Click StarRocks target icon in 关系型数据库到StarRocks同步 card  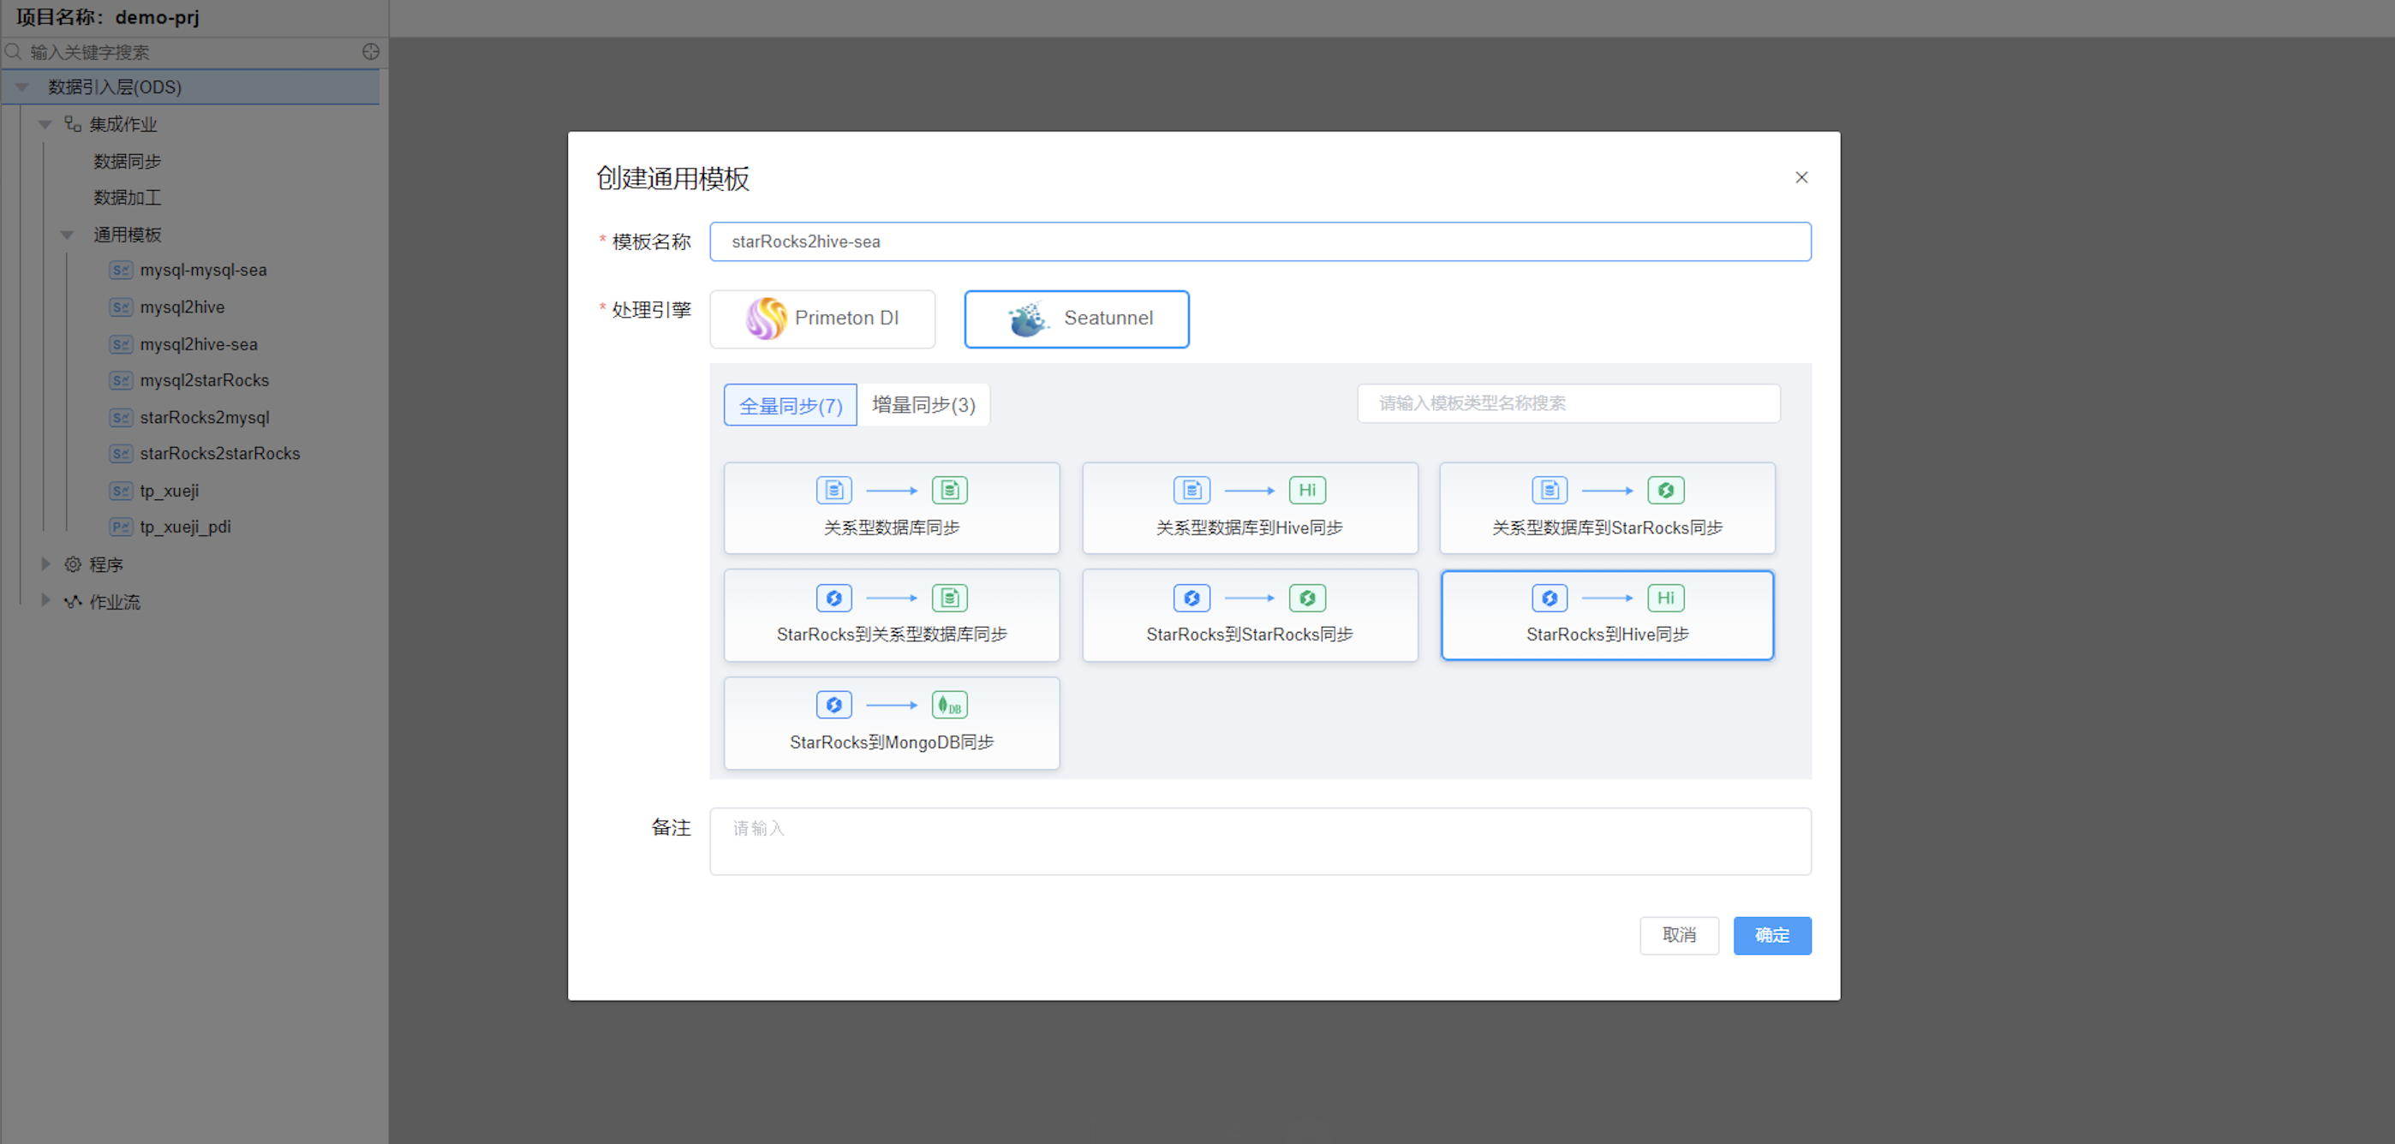(x=1665, y=490)
